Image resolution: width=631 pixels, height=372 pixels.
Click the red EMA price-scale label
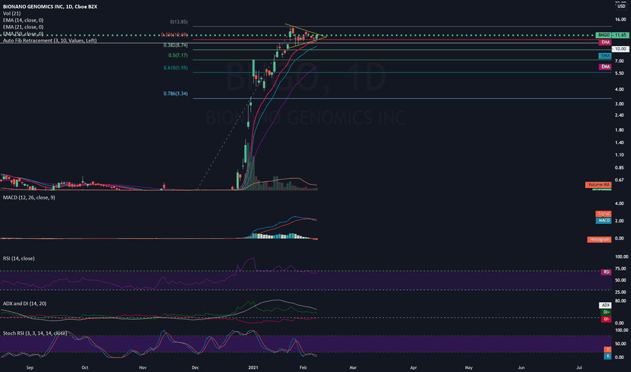605,42
